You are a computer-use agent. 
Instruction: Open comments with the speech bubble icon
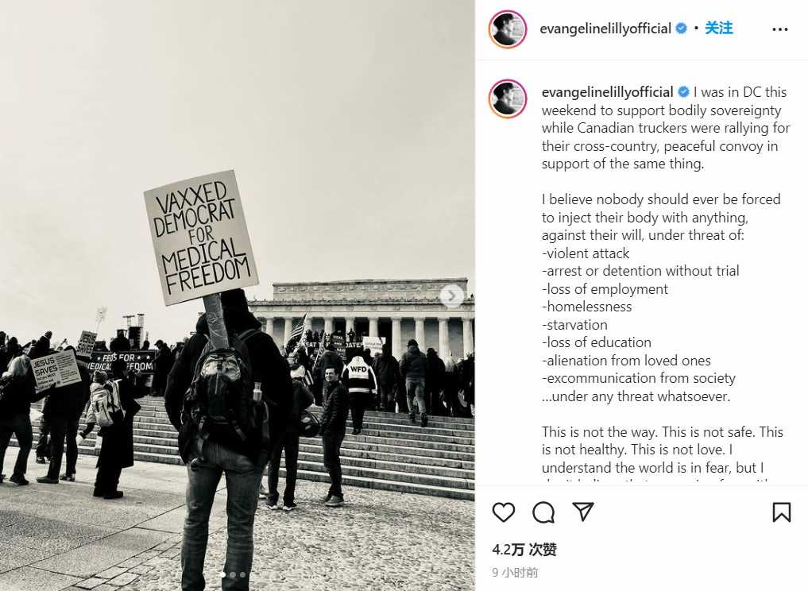(x=543, y=512)
